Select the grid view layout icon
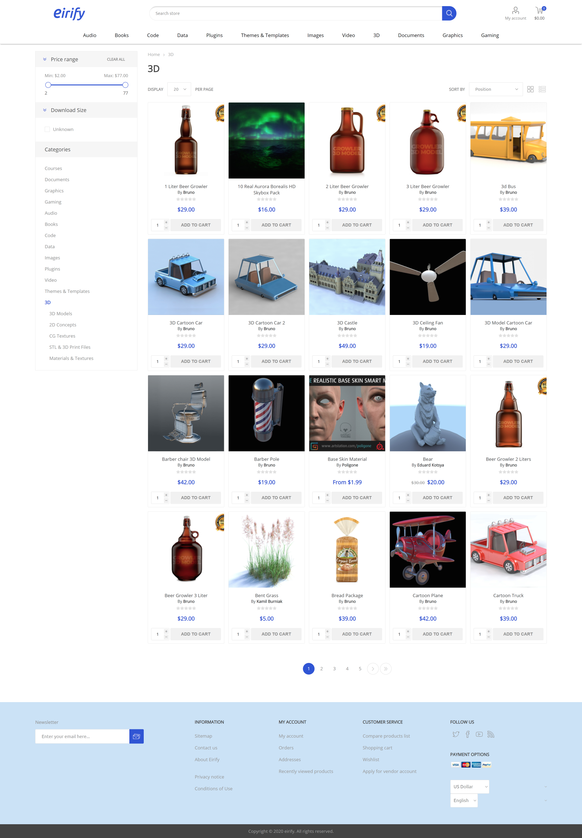 531,89
